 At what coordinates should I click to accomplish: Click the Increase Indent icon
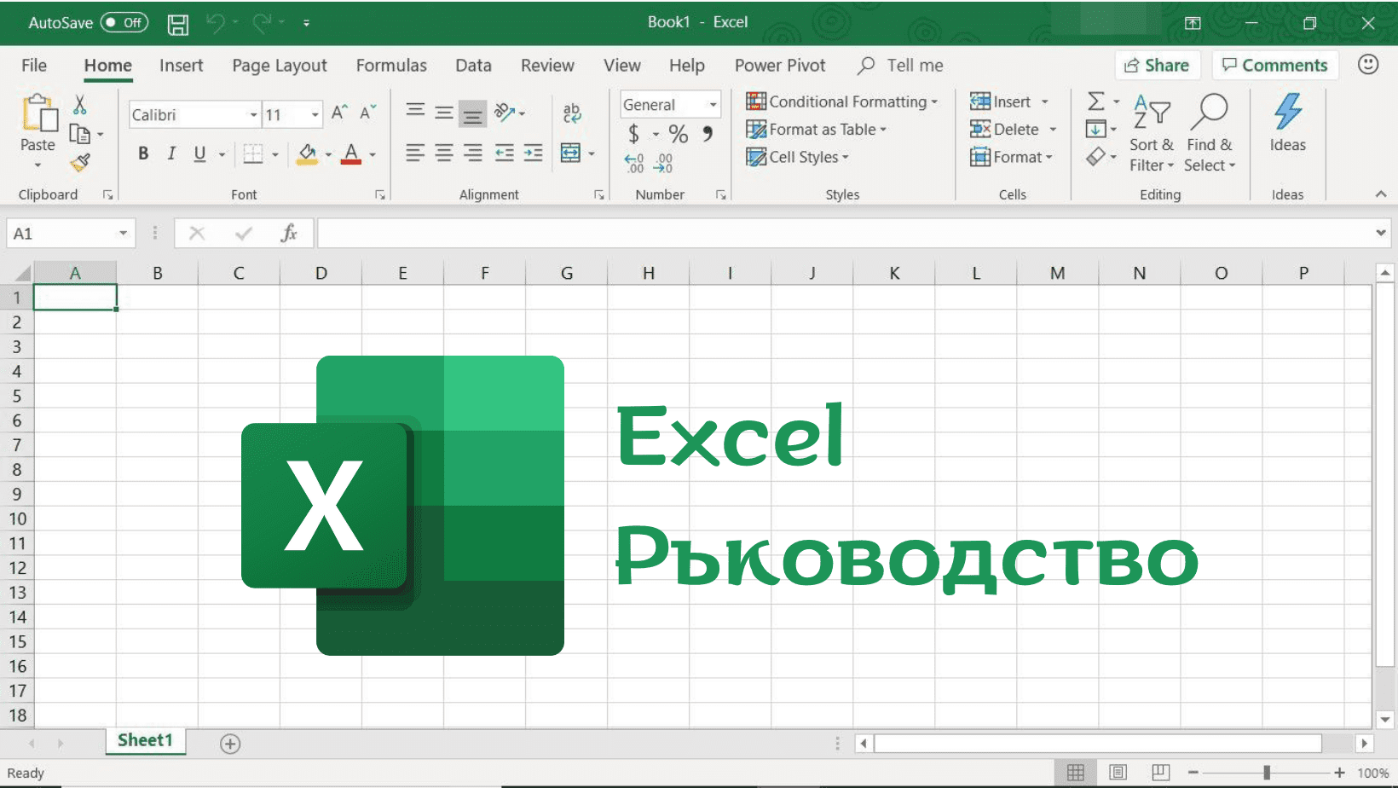coord(534,153)
